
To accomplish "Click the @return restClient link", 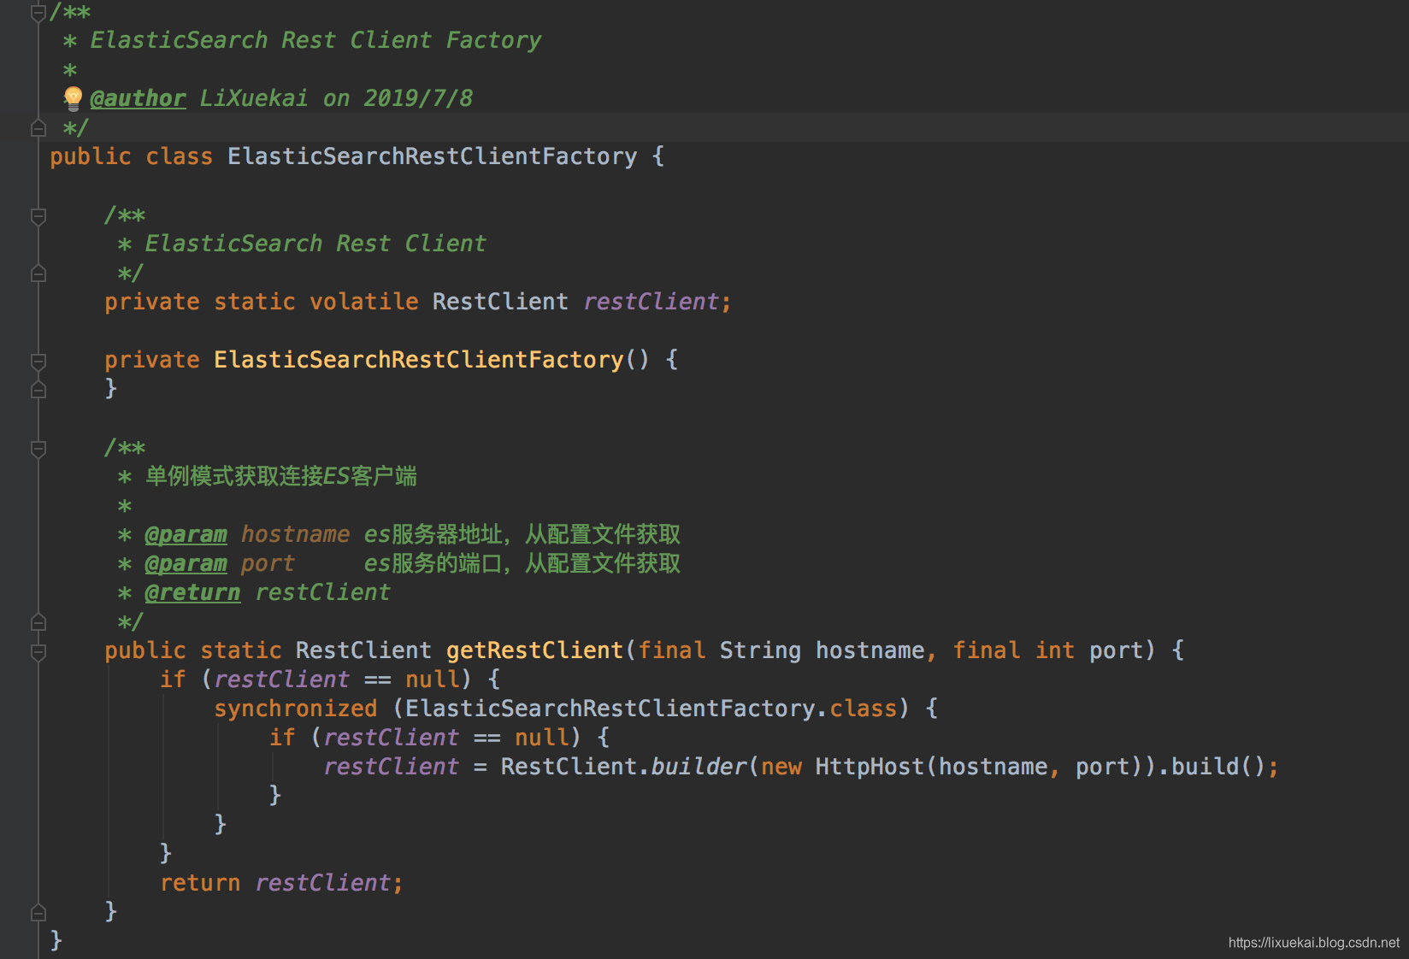I will 192,591.
